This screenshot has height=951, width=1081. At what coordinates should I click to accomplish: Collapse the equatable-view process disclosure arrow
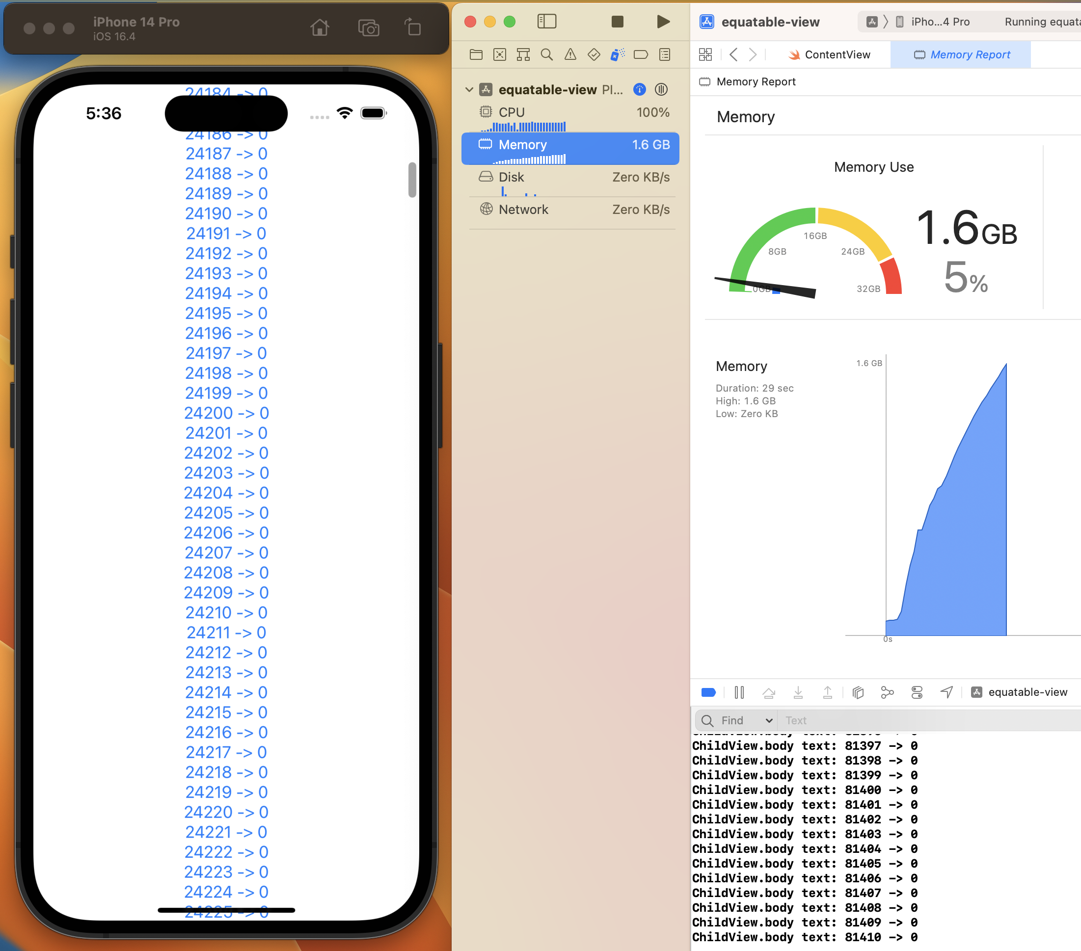(x=469, y=90)
